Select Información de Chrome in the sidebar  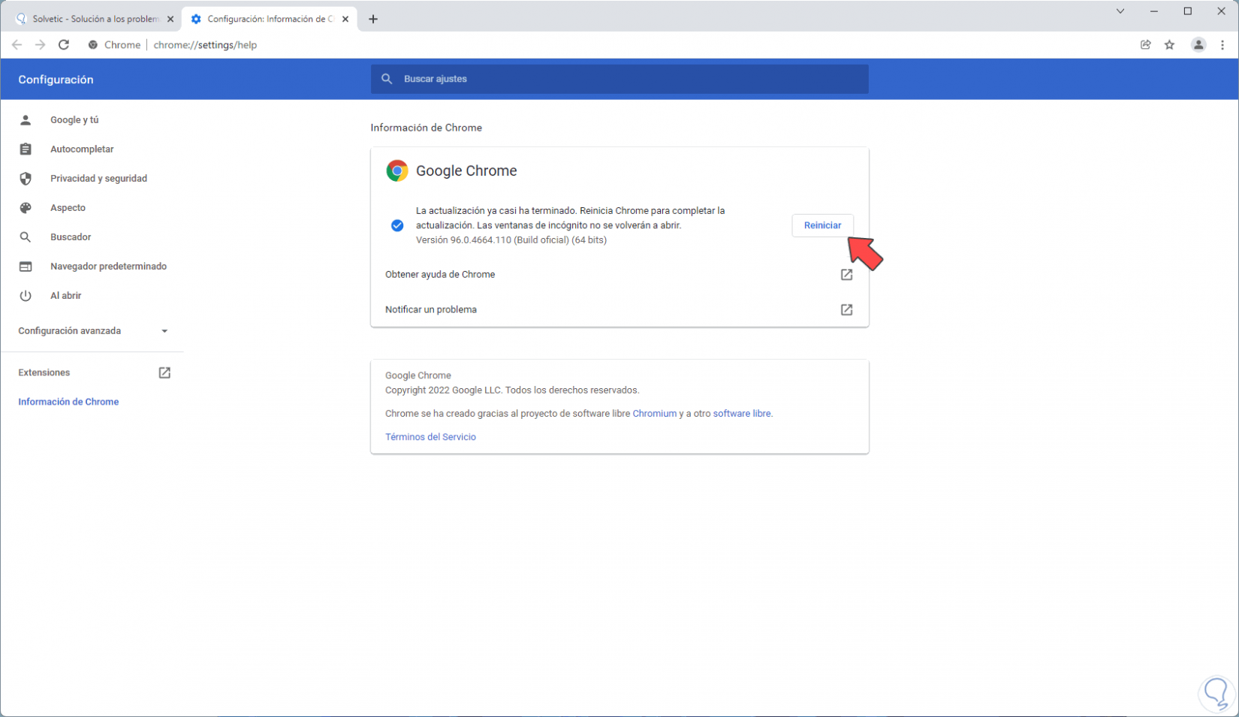(x=68, y=402)
